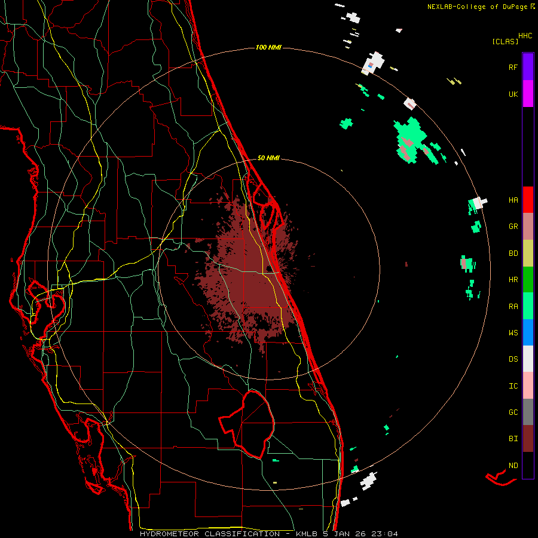Screen dimensions: 538x538
Task: Click the IC legend label
Action: point(513,386)
